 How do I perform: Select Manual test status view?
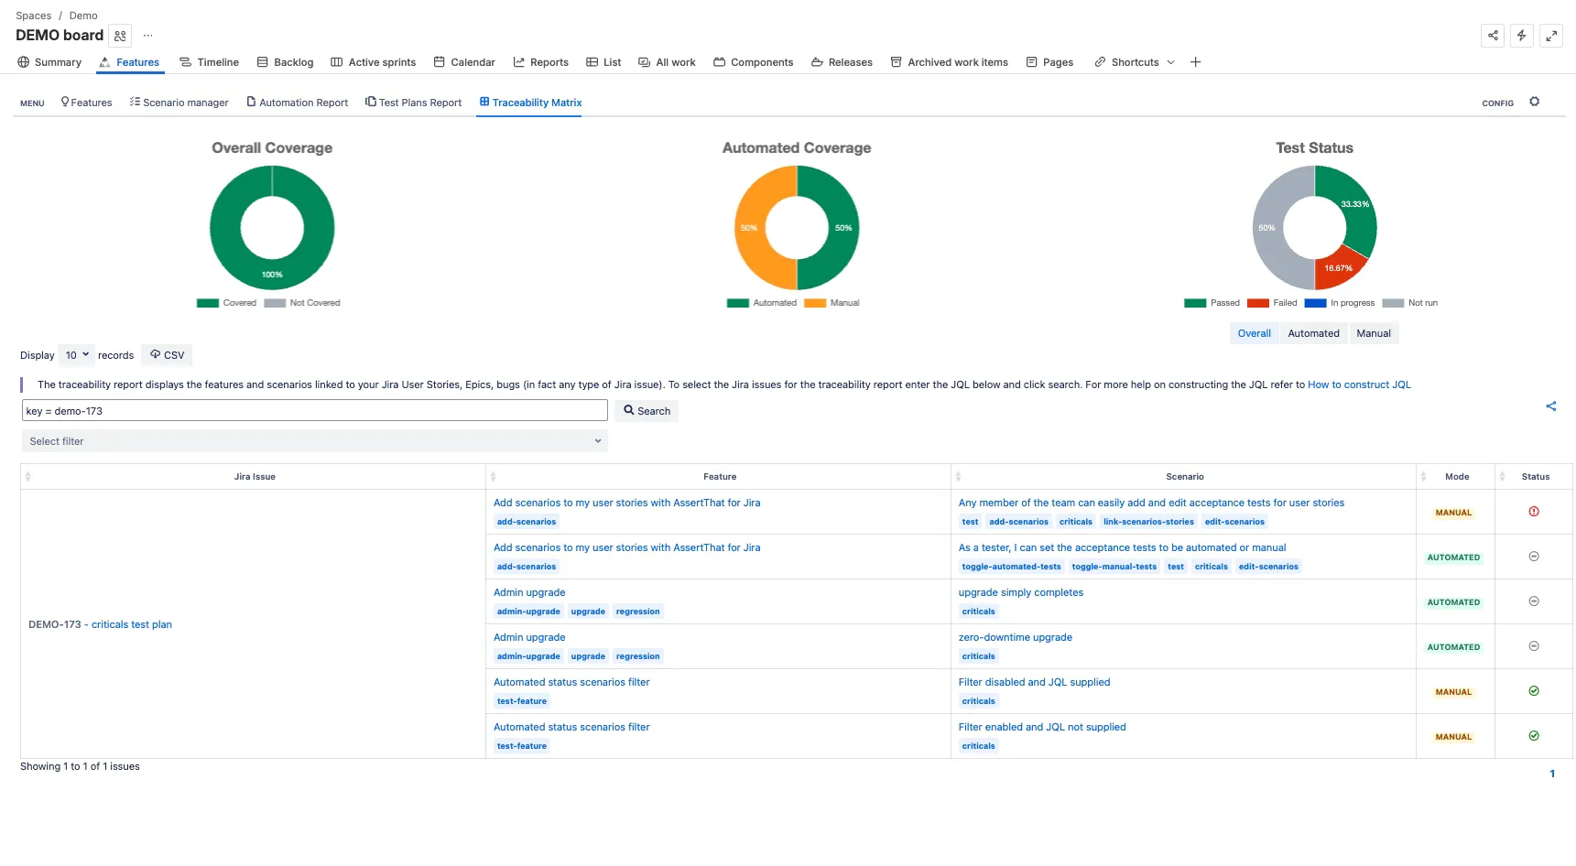pyautogui.click(x=1374, y=334)
